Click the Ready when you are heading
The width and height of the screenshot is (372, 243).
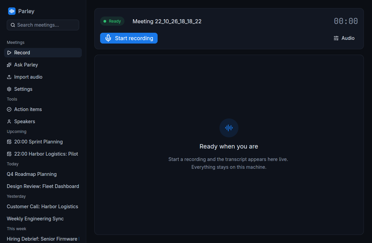(x=229, y=146)
